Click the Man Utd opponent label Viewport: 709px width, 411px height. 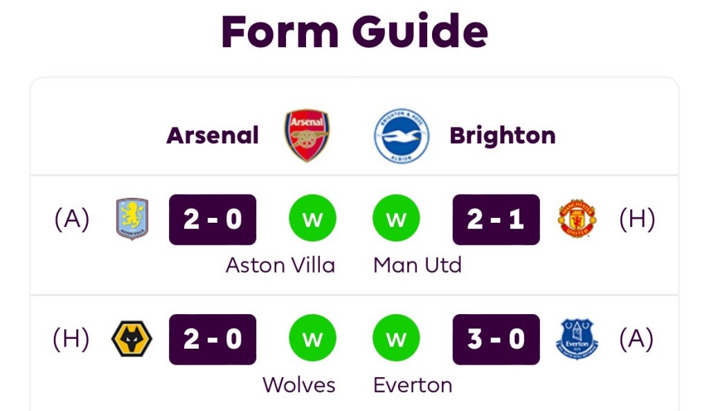pyautogui.click(x=418, y=265)
